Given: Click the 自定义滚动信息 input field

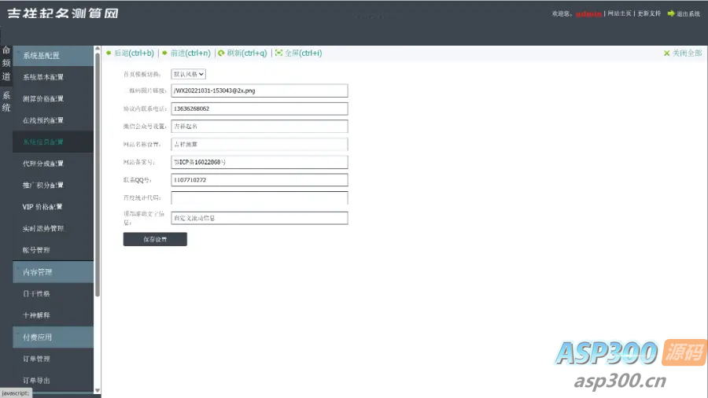Looking at the screenshot, I should [x=260, y=218].
